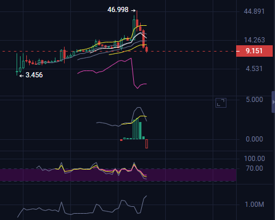
Task: Click the 100.00 RSI axis label
Action: click(x=254, y=159)
